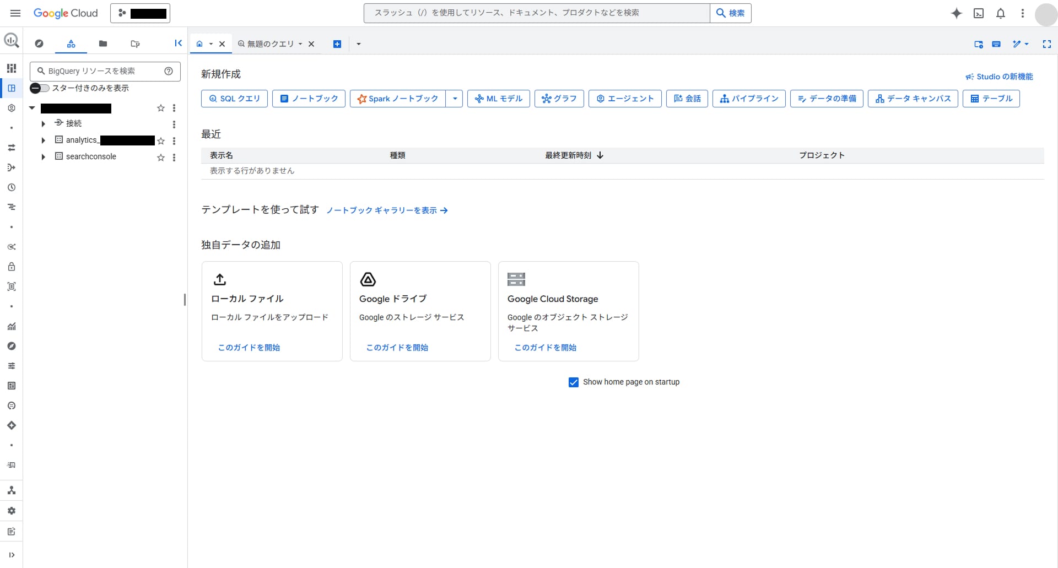The height and width of the screenshot is (568, 1058).
Task: Click the top Google Cloud search field
Action: [537, 13]
